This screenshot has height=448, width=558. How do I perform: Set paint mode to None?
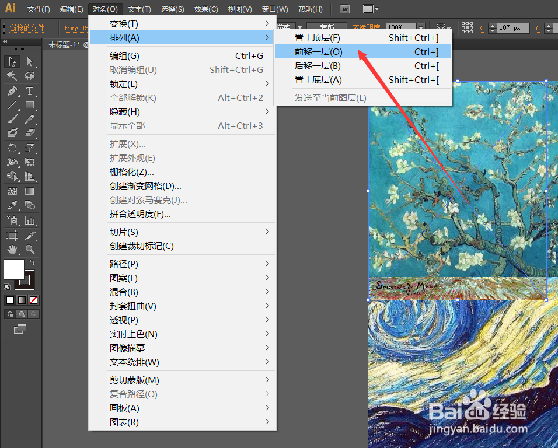pyautogui.click(x=34, y=300)
